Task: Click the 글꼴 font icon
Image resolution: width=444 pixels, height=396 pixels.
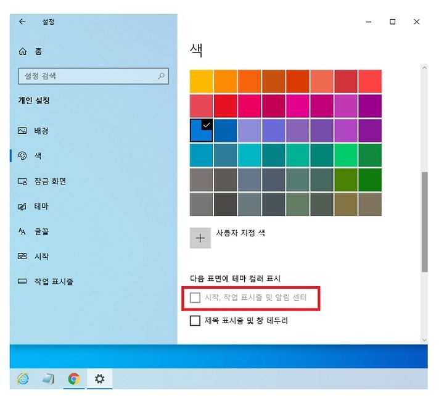Action: click(22, 231)
